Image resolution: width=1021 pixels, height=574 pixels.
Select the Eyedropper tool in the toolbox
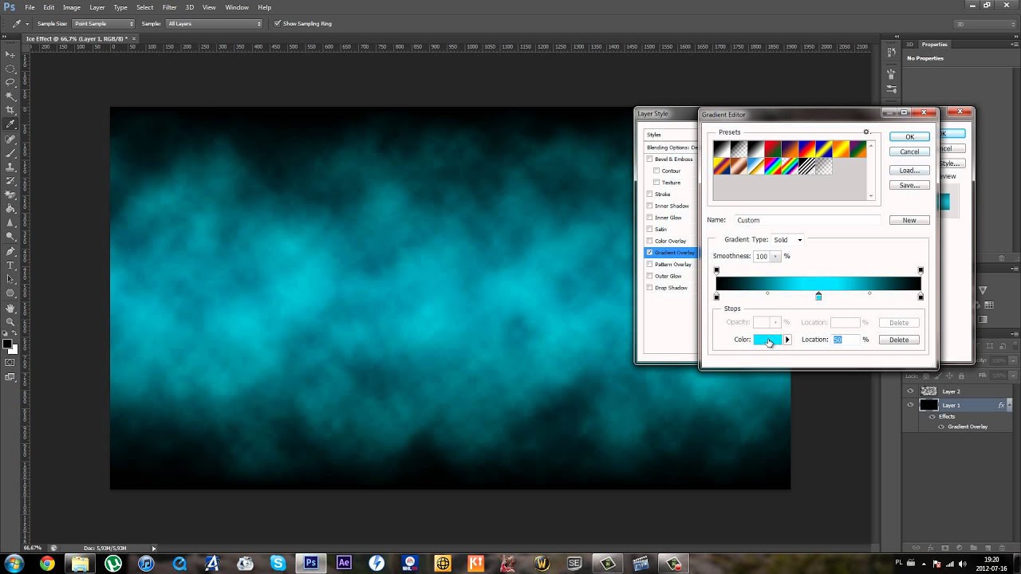coord(10,124)
